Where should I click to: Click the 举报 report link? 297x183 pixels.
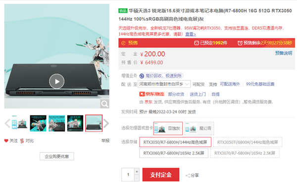105,141
